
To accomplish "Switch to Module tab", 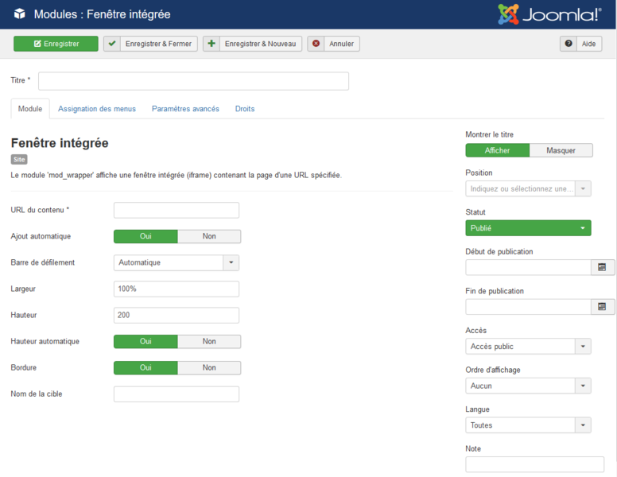I will [30, 109].
